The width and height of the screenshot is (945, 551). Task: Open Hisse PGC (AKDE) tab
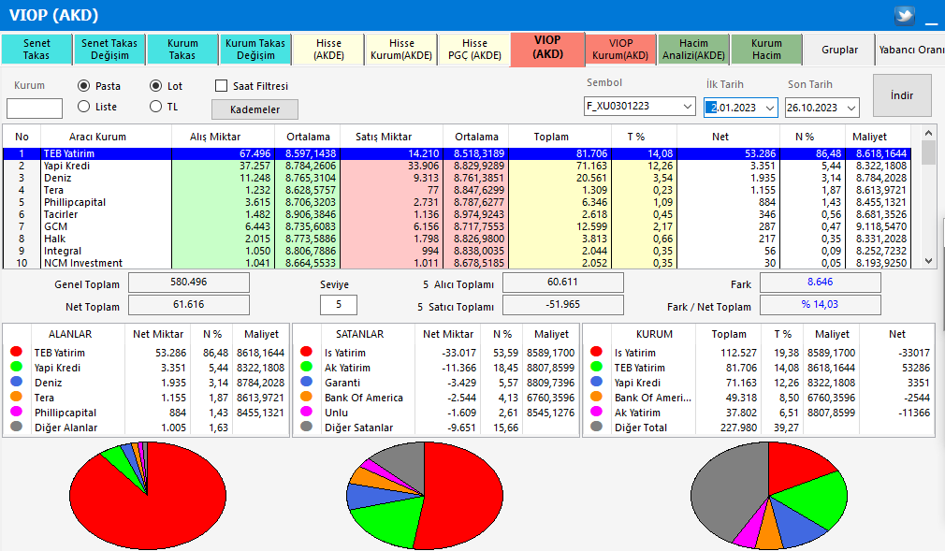(x=474, y=50)
